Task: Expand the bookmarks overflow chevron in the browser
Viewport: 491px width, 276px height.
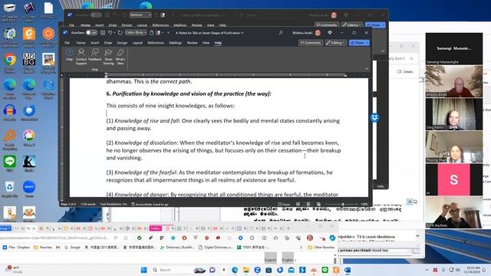Action: (301, 247)
